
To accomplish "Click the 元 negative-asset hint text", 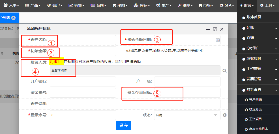I will (x=164, y=50).
